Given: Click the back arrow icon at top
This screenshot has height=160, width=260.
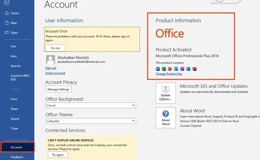Looking at the screenshot, I should [x=6, y=2].
